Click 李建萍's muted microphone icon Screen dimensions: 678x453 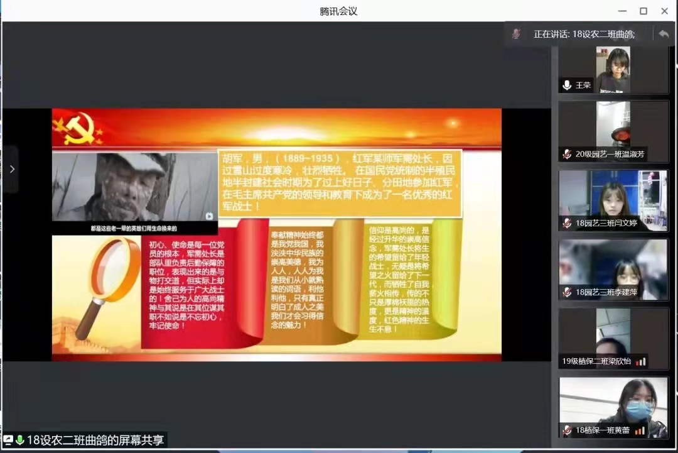coord(568,292)
